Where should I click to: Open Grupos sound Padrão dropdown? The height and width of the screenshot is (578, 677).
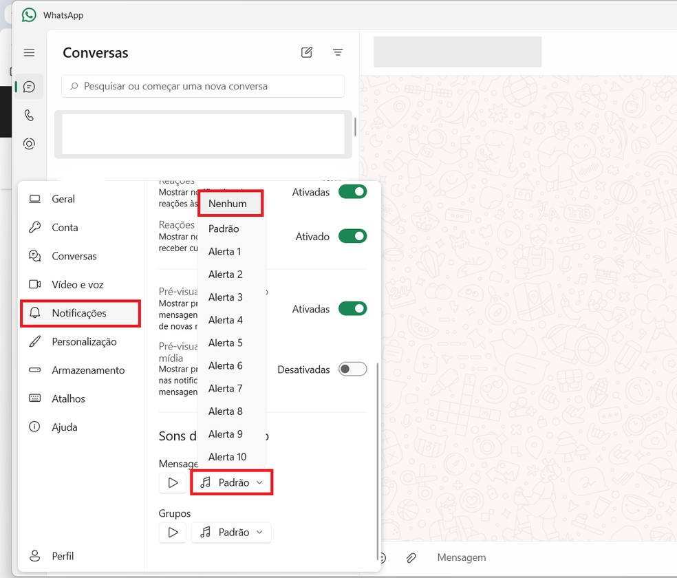coord(231,533)
